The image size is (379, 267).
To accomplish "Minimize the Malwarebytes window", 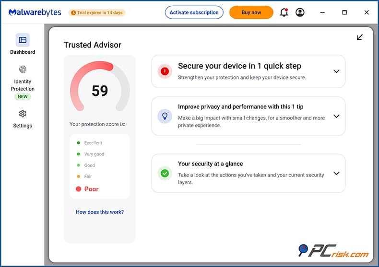I will (322, 12).
